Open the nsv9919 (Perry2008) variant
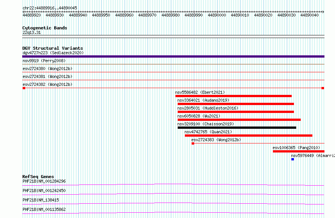335x218 pixels. click(x=44, y=61)
